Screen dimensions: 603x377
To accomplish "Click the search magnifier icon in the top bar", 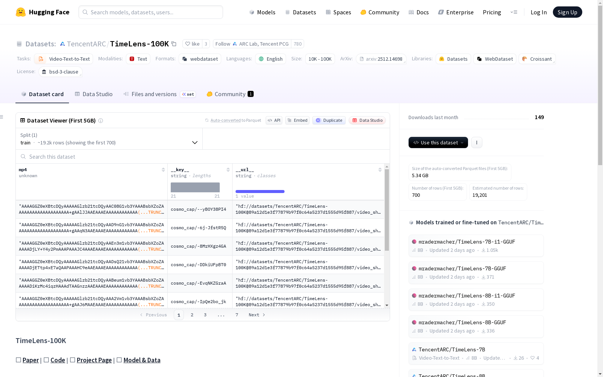I will click(x=85, y=12).
